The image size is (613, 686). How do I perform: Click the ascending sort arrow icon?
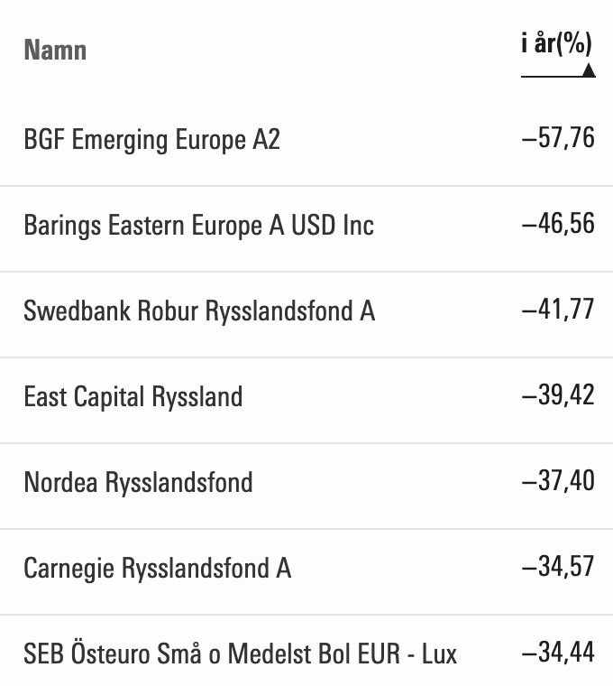click(589, 70)
